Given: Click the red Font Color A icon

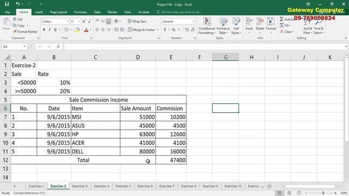Looking at the screenshot, I should tap(86, 29).
